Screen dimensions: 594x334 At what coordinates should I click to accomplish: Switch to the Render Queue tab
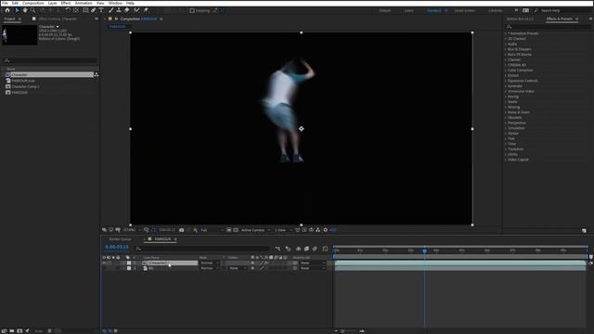point(120,239)
